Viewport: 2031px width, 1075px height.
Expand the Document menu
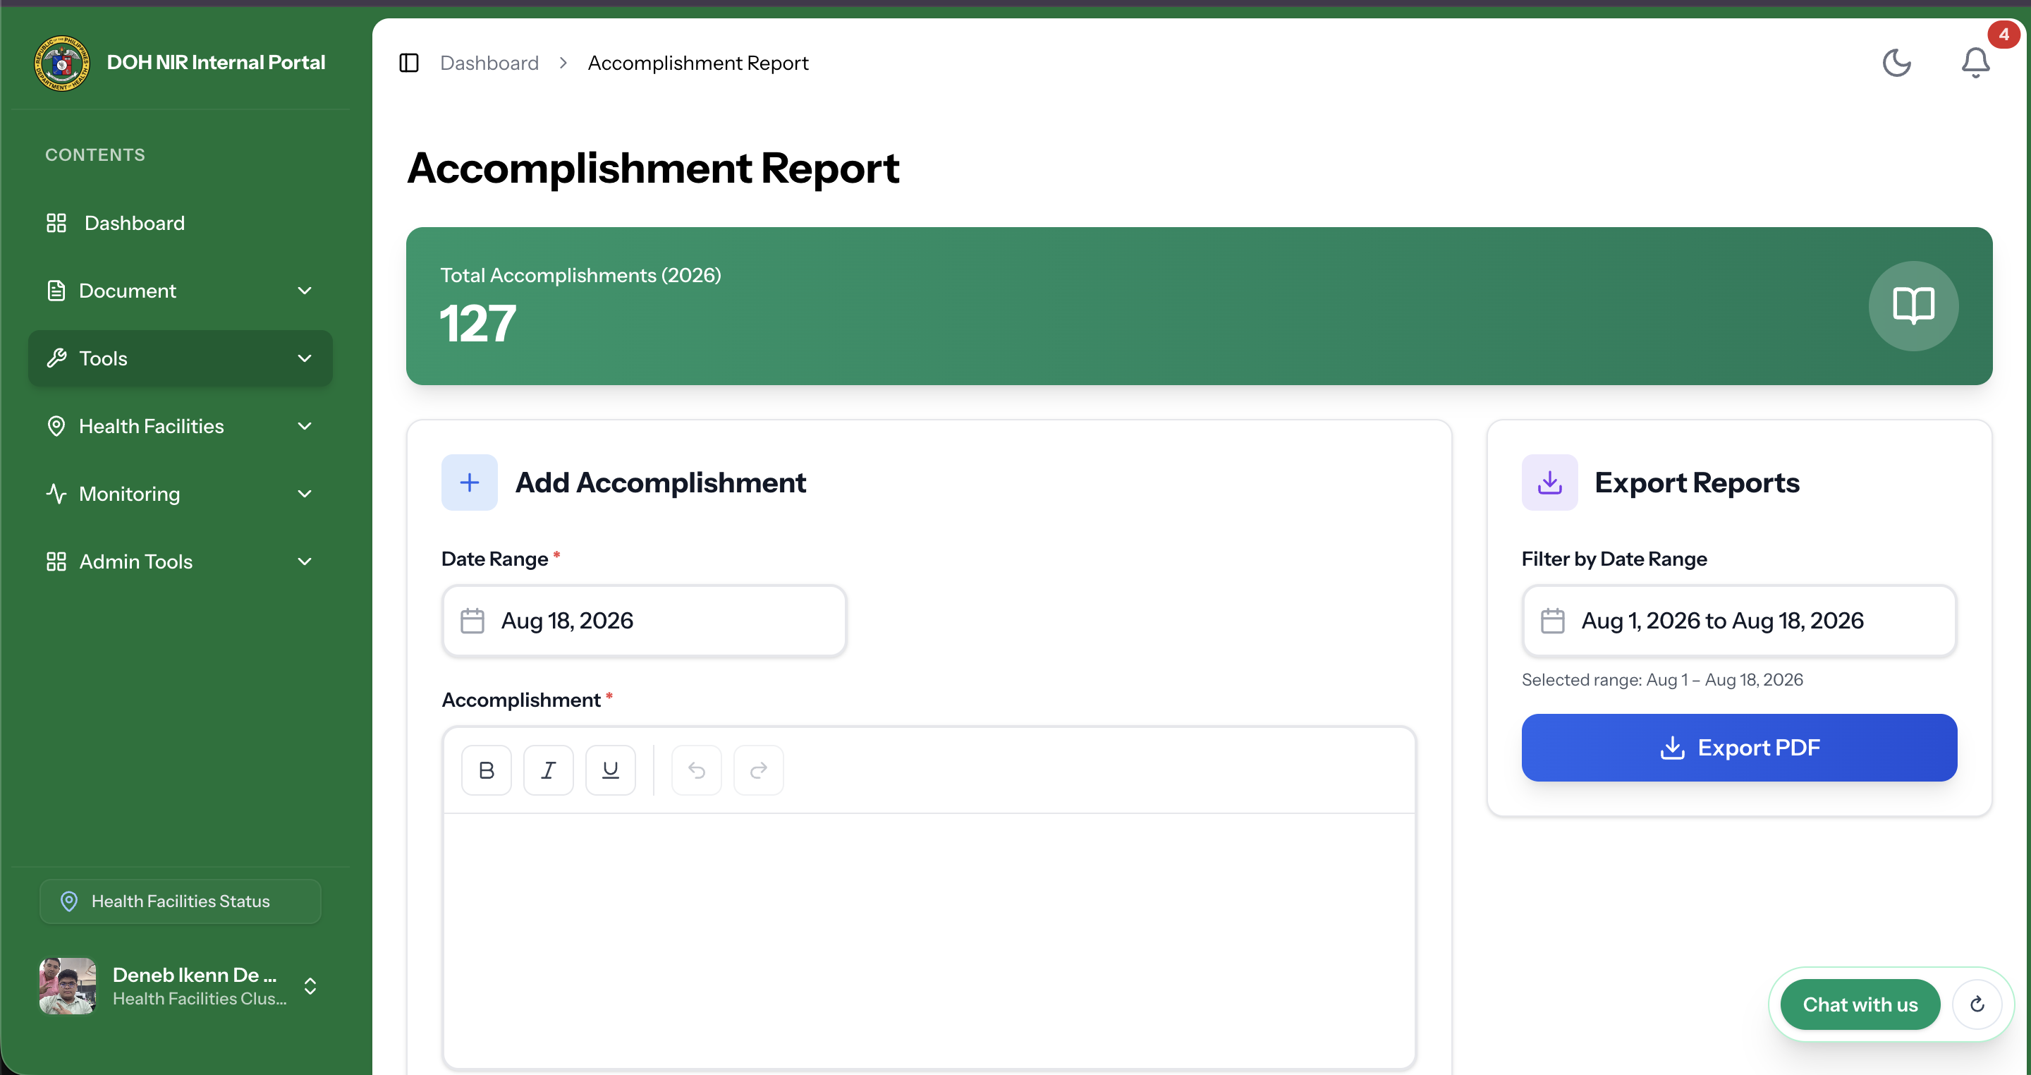pyautogui.click(x=181, y=291)
